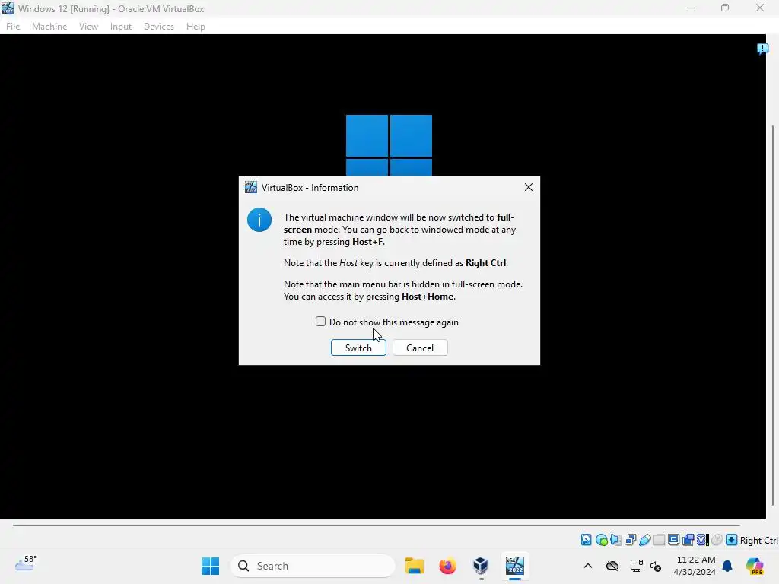The image size is (779, 584).
Task: Close the VirtualBox Information dialog
Action: (529, 187)
